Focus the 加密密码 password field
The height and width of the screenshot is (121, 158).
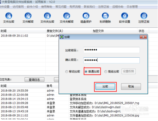[112, 50]
